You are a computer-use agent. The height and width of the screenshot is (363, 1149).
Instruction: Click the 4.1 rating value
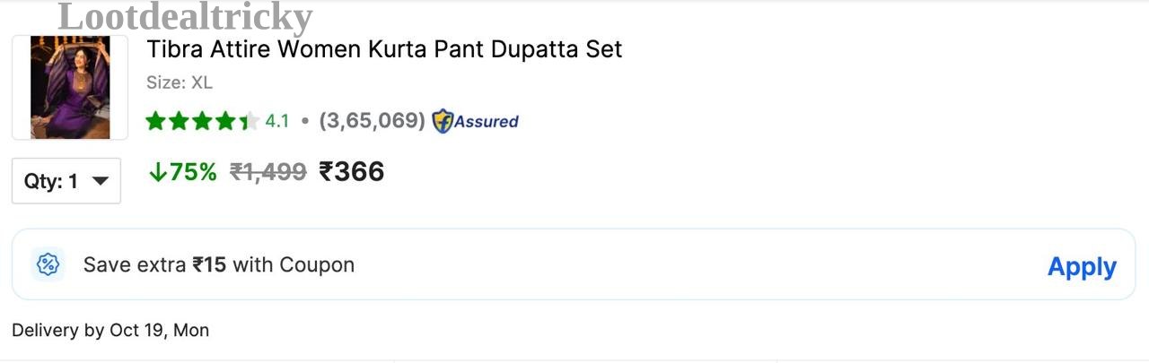[277, 121]
